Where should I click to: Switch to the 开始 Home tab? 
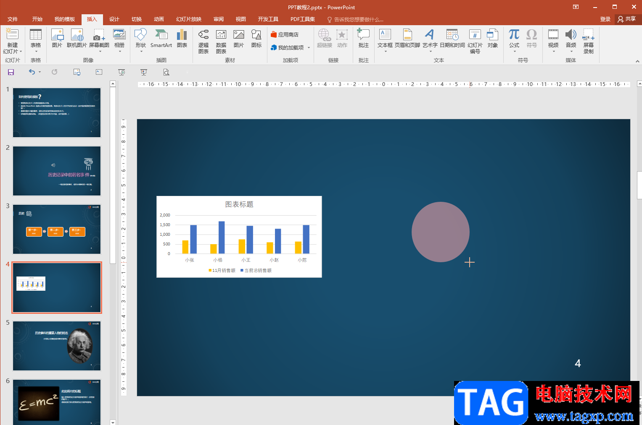37,19
